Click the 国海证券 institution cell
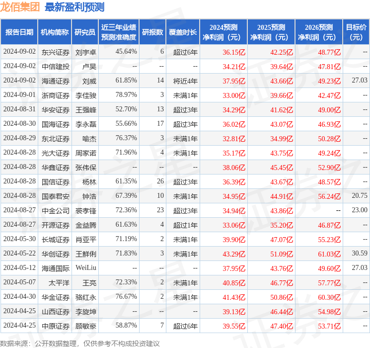The width and height of the screenshot is (370, 348). [56, 124]
